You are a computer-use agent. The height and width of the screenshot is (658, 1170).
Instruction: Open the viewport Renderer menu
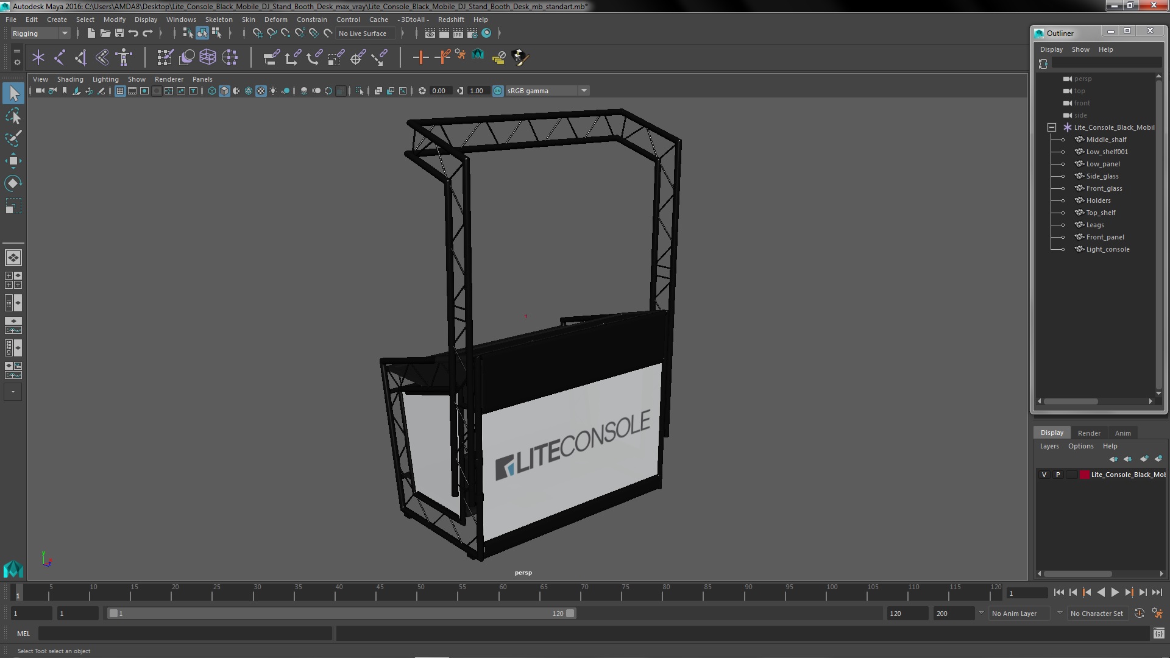(x=169, y=79)
